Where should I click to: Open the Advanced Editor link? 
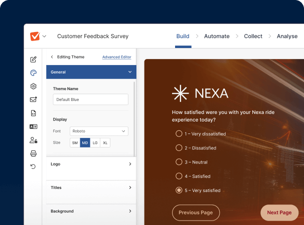click(x=116, y=57)
